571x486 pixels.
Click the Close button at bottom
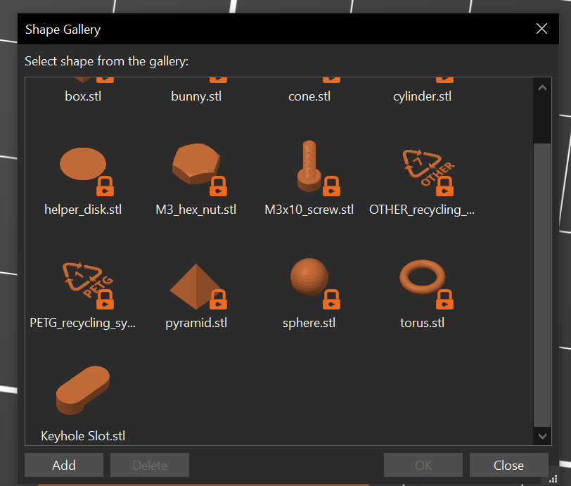(x=508, y=466)
